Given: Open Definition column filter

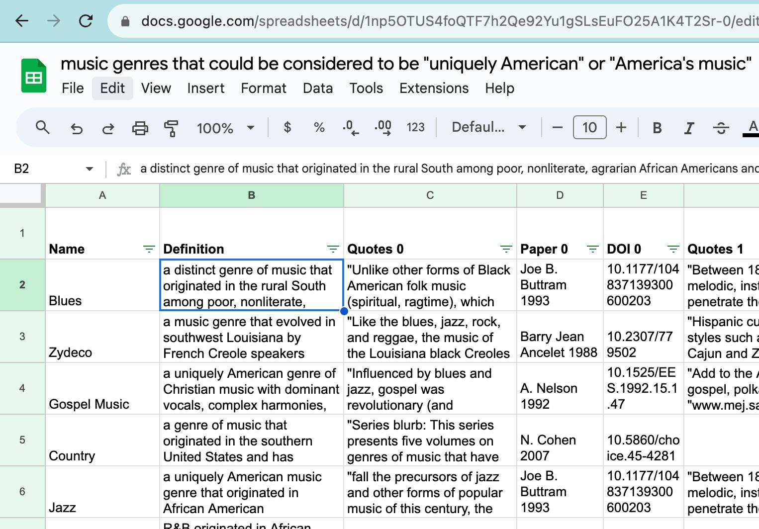Looking at the screenshot, I should coord(333,249).
